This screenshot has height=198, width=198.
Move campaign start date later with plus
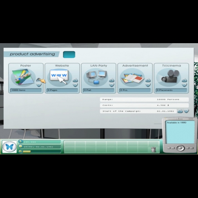(x=180, y=111)
